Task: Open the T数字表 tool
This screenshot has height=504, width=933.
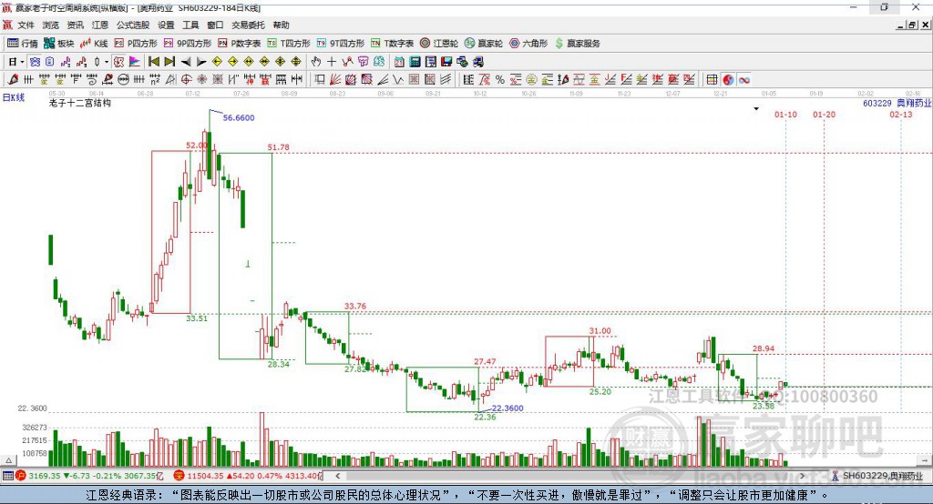Action: click(392, 44)
